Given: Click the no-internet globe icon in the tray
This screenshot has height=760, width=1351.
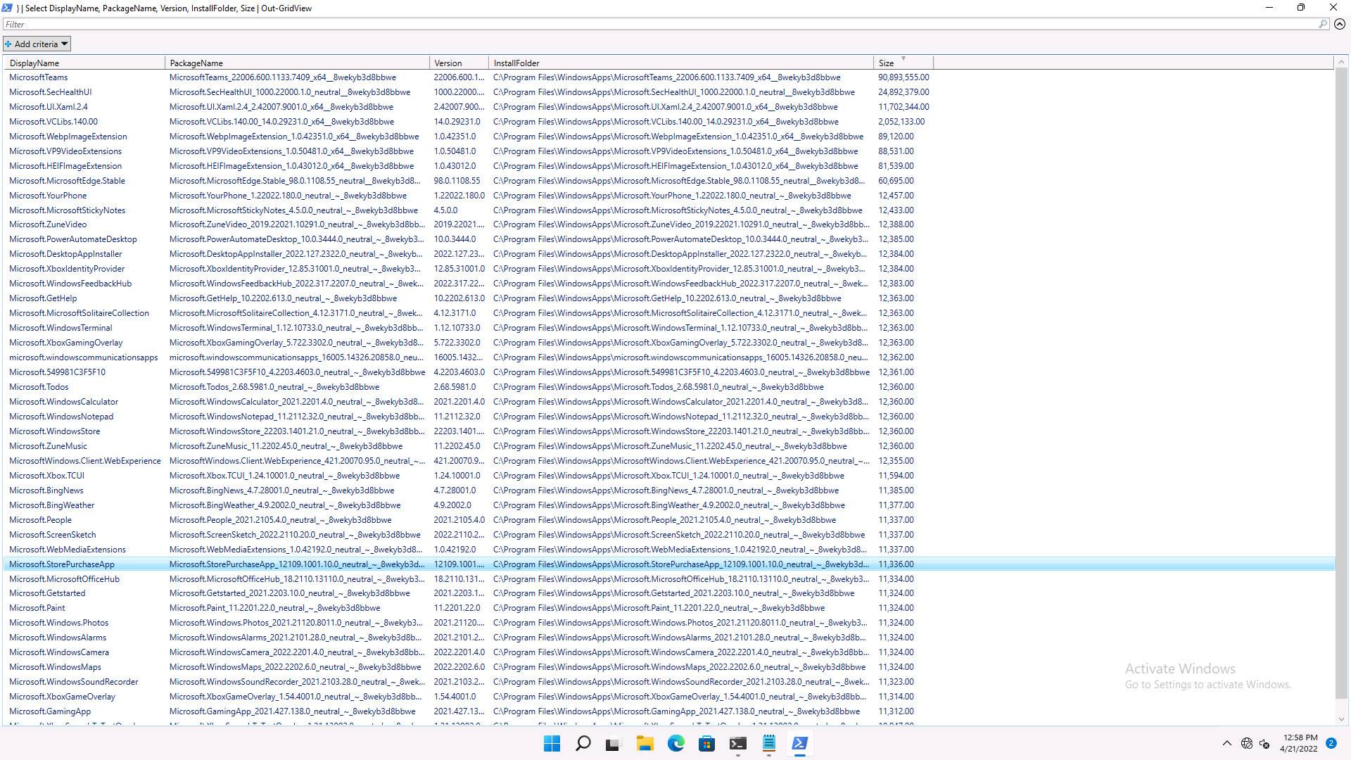Looking at the screenshot, I should (x=1247, y=743).
